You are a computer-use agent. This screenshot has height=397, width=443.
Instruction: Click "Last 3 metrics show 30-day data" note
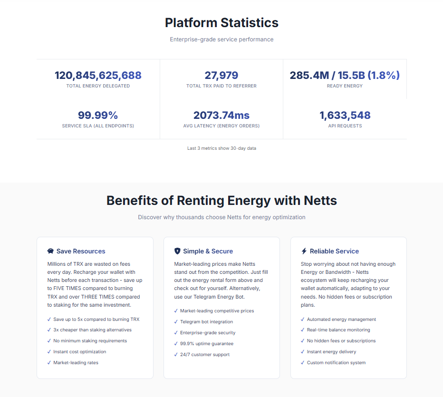[221, 148]
